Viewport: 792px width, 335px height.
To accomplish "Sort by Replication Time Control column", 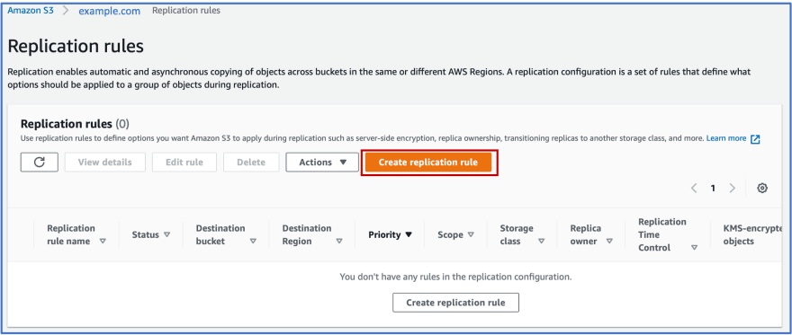I will (668, 234).
